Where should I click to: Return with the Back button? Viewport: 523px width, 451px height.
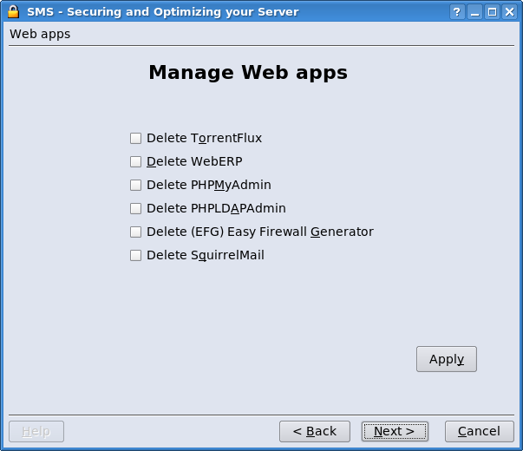315,431
